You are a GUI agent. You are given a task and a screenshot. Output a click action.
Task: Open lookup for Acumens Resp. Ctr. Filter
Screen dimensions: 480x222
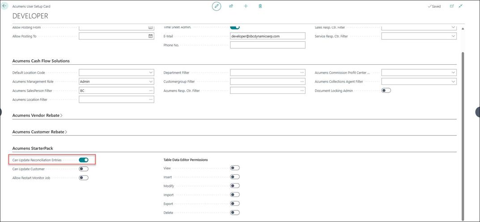pyautogui.click(x=302, y=91)
